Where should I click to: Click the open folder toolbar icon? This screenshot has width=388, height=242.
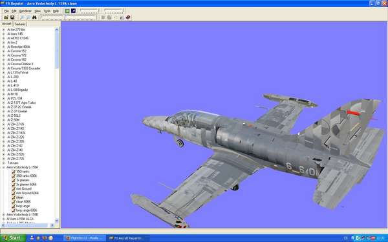[x=6, y=17]
